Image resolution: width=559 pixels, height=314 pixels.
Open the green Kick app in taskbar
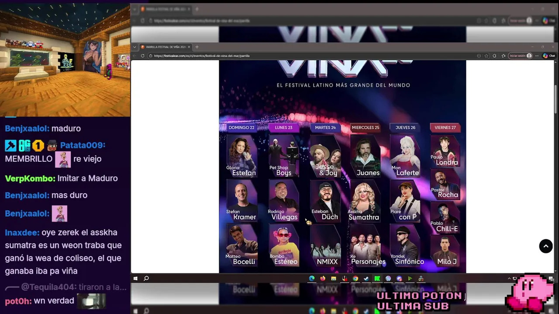(377, 278)
